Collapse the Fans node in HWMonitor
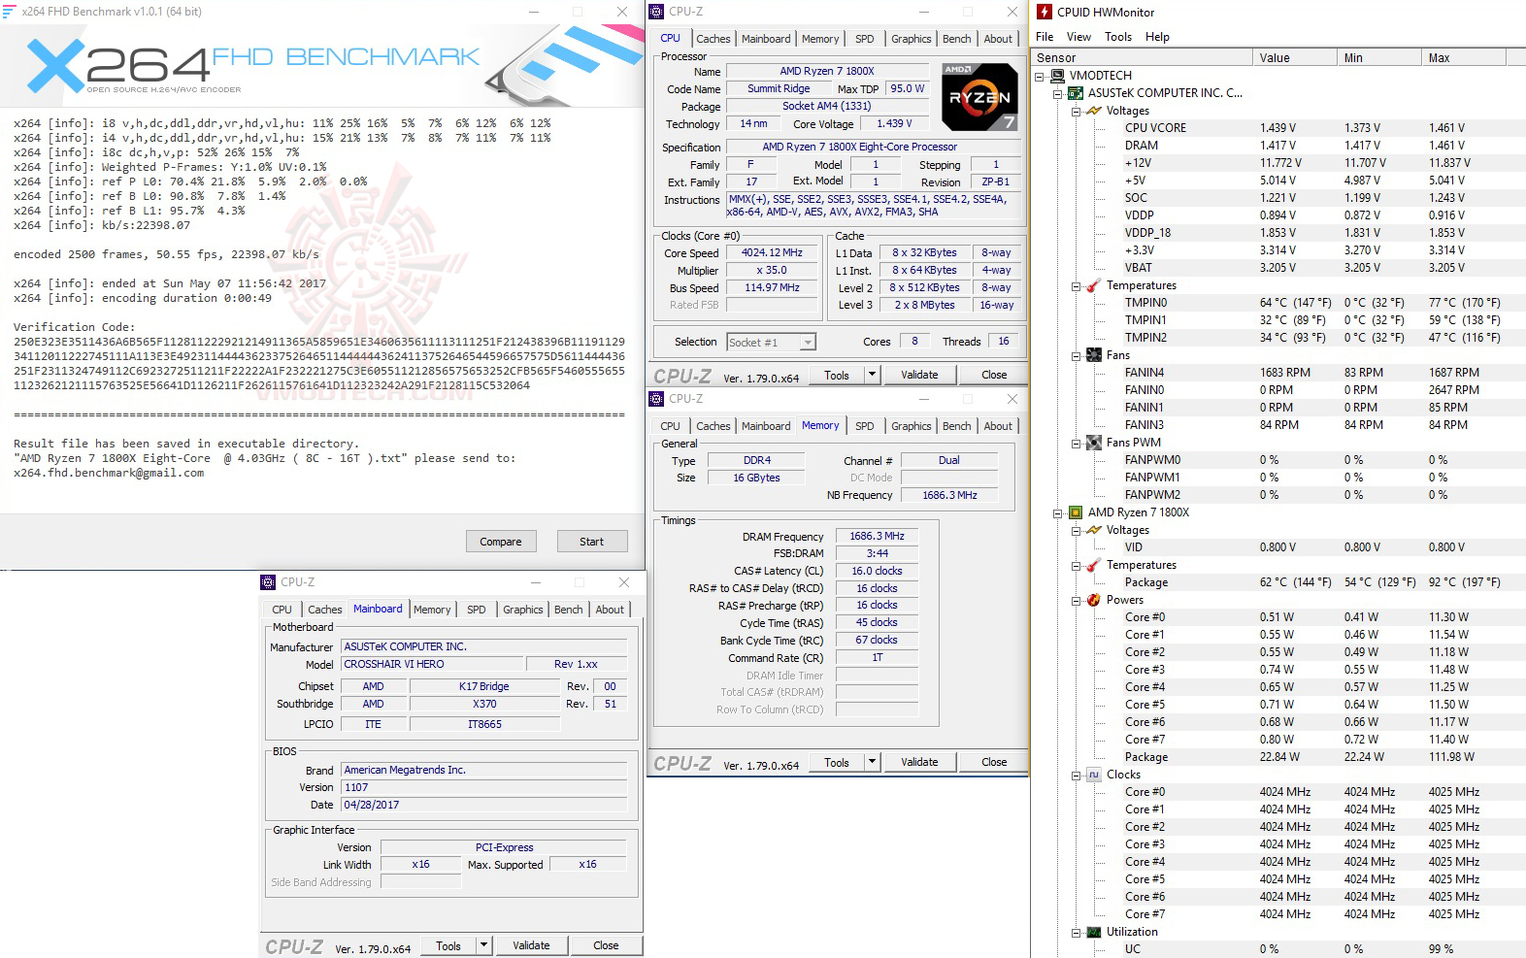The width and height of the screenshot is (1526, 958). click(1077, 355)
